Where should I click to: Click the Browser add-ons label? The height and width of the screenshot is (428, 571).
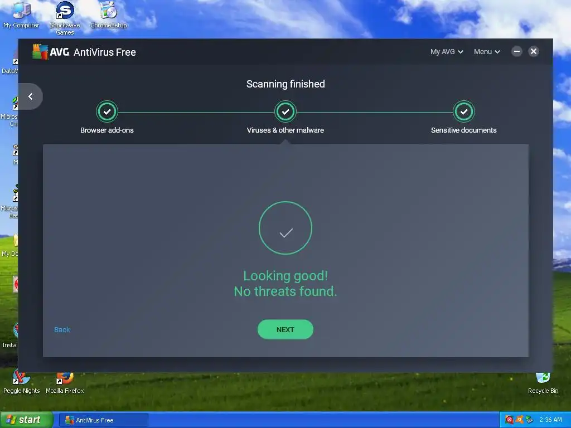pyautogui.click(x=107, y=130)
